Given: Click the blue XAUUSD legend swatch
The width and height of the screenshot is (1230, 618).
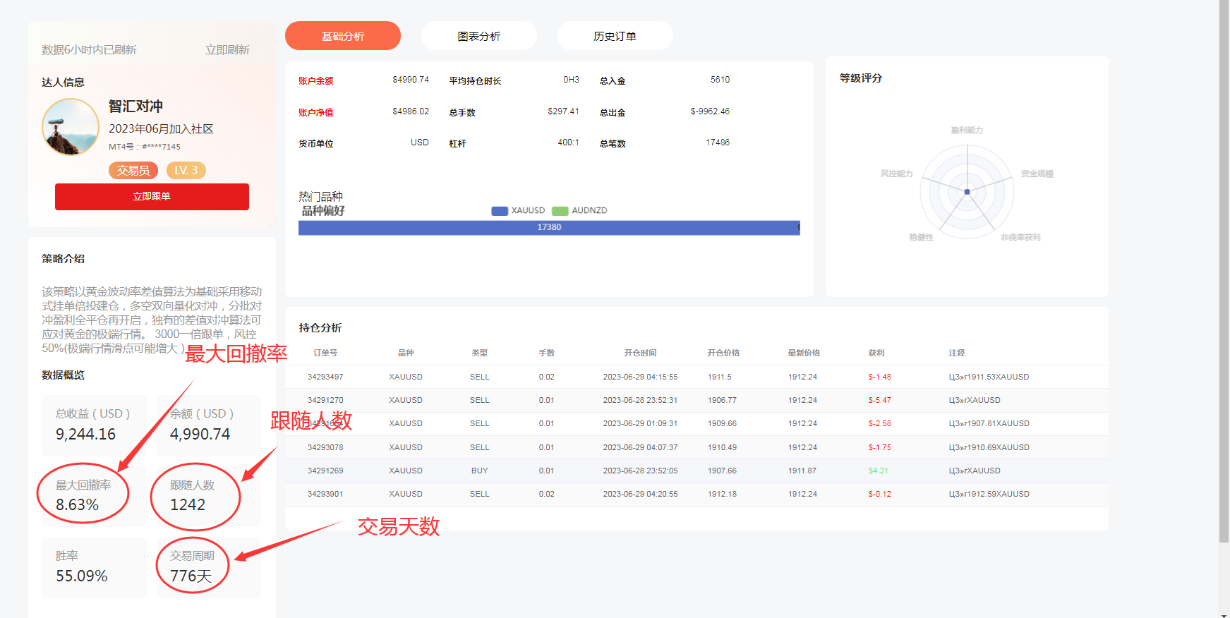Looking at the screenshot, I should pos(500,210).
